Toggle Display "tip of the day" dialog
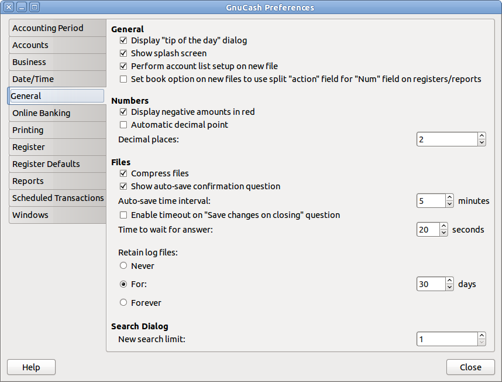The width and height of the screenshot is (502, 382). [123, 41]
